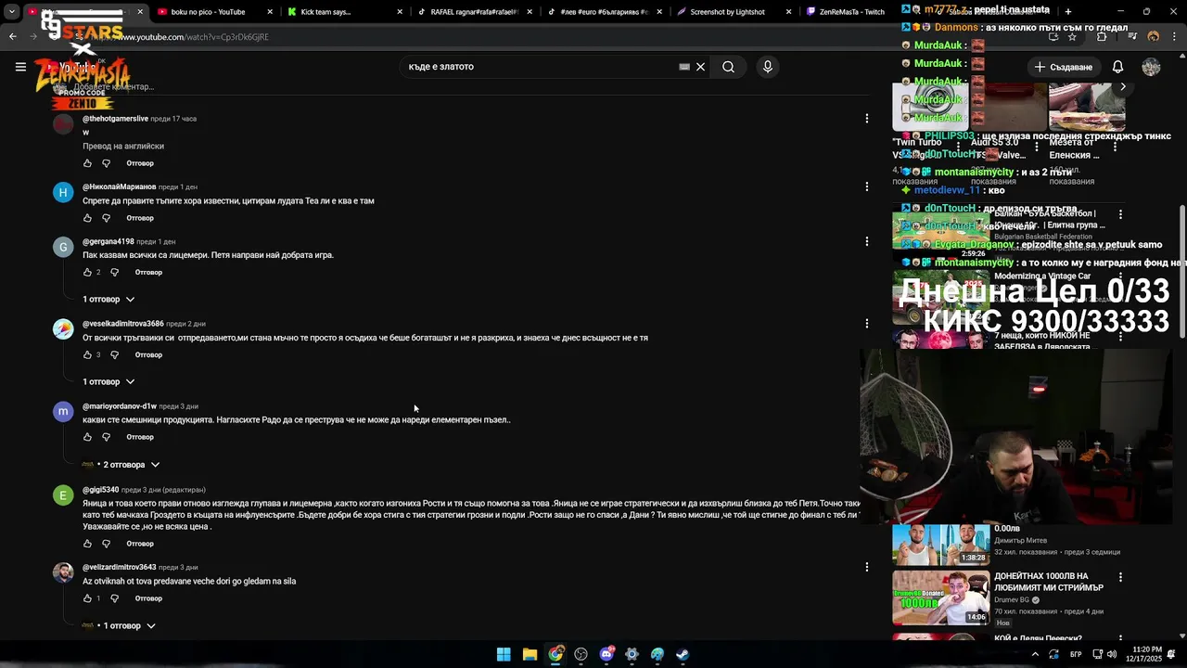Like the comment by @velizardimitrov3643

coord(88,598)
